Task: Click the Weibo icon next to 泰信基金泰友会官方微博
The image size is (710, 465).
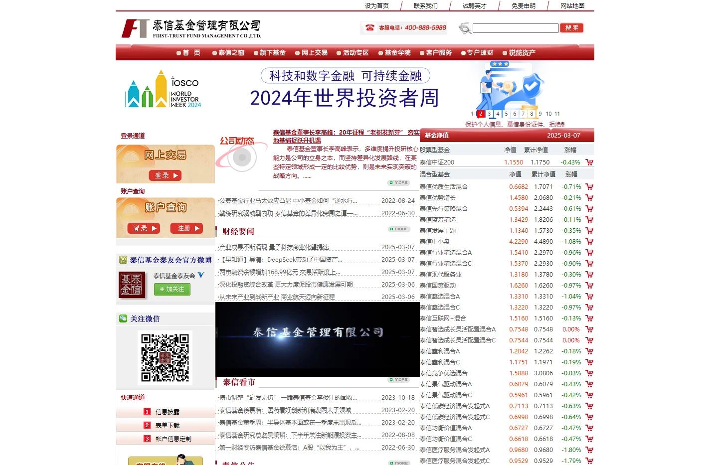Action: 123,260
